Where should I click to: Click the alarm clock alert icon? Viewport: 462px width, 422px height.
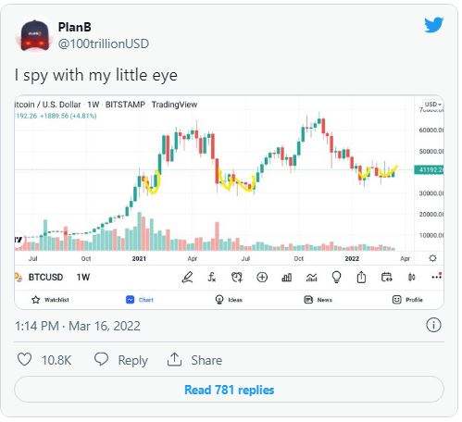tap(237, 278)
